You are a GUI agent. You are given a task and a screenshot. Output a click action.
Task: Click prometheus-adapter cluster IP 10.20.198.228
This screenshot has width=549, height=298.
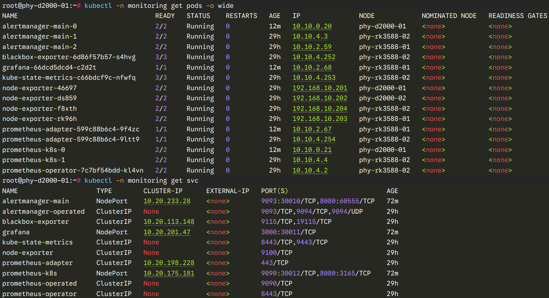169,263
